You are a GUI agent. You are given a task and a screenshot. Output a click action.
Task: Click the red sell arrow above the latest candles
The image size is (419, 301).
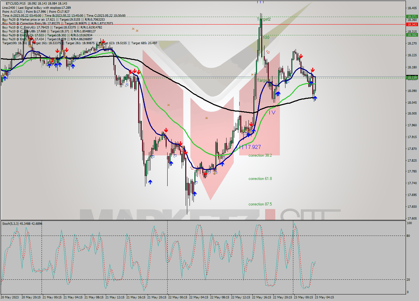313,70
